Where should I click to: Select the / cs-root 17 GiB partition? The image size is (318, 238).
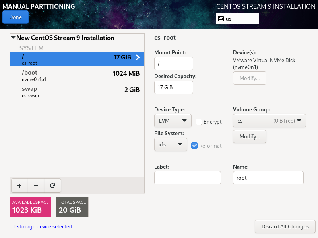pyautogui.click(x=77, y=59)
